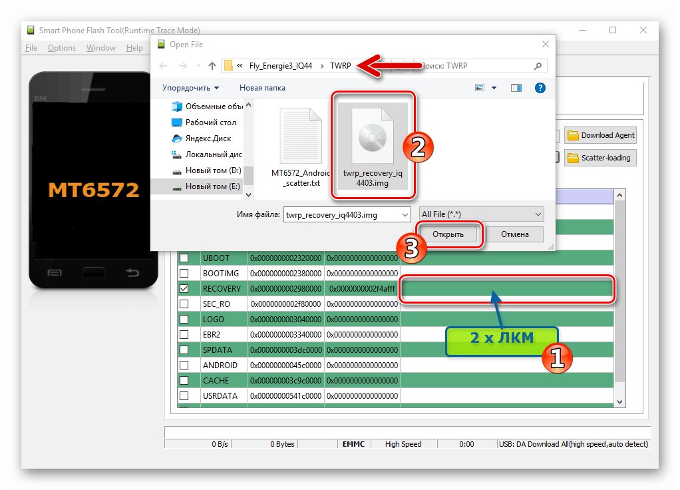Toggle the BOOTIMG partition checkbox
Screen dimensions: 680x490
coord(184,274)
